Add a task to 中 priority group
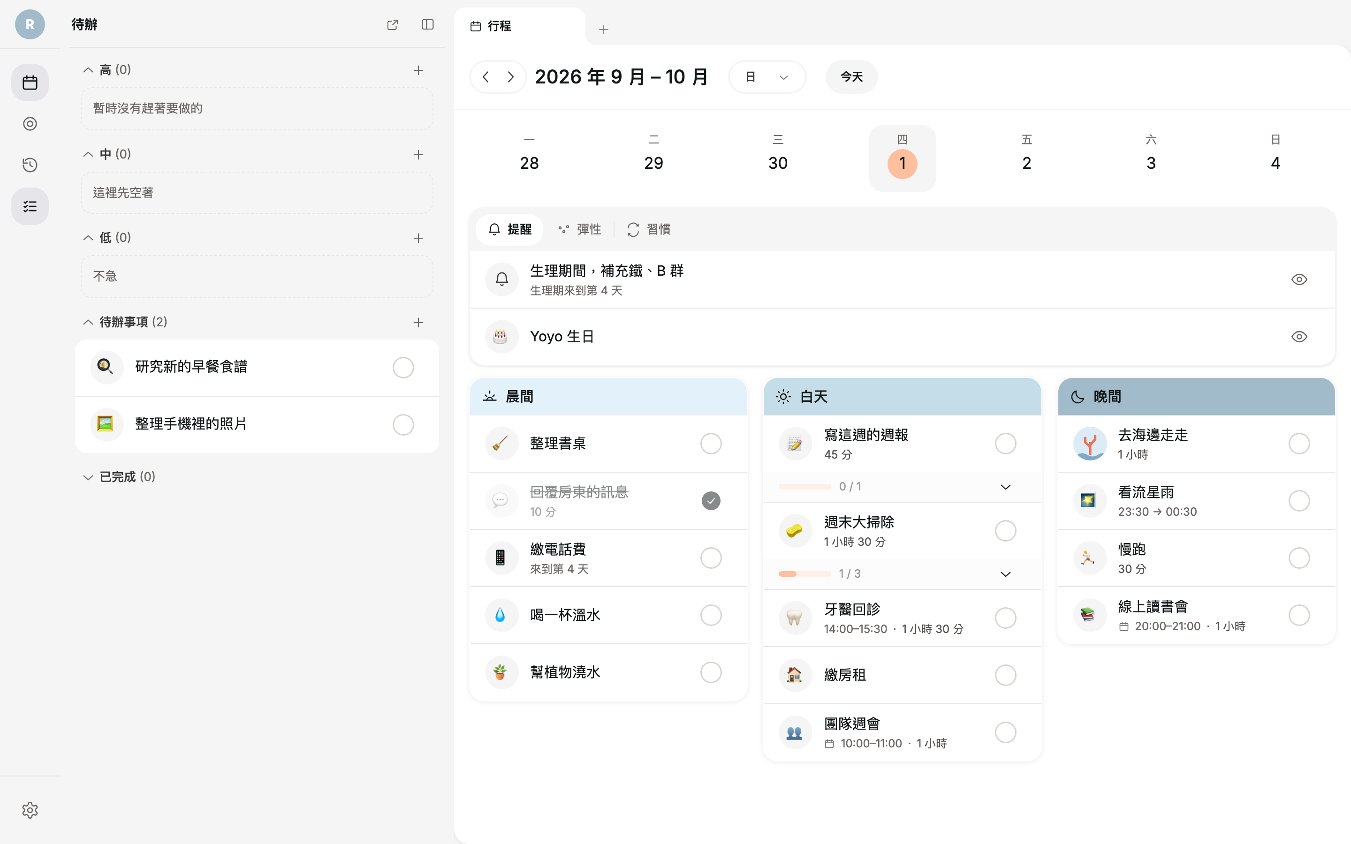Viewport: 1351px width, 844px height. pos(418,155)
